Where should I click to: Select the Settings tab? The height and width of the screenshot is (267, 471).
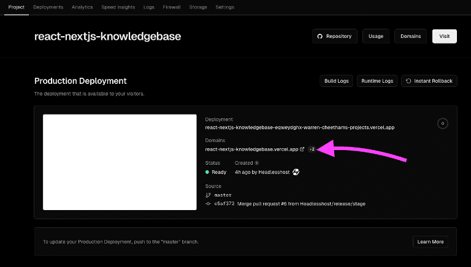pos(225,7)
